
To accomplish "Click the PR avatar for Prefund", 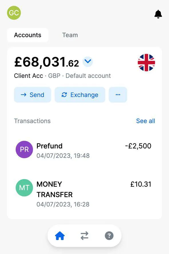I will point(24,149).
